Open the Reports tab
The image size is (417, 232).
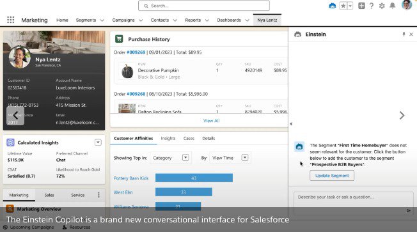(193, 20)
